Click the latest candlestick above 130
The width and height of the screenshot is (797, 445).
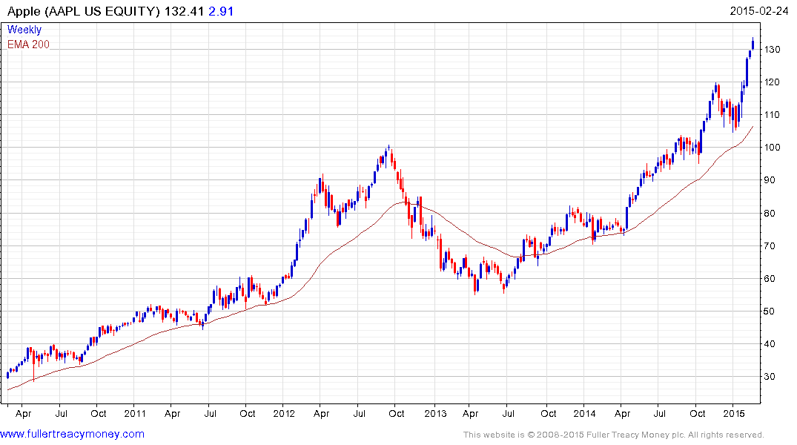[x=753, y=43]
